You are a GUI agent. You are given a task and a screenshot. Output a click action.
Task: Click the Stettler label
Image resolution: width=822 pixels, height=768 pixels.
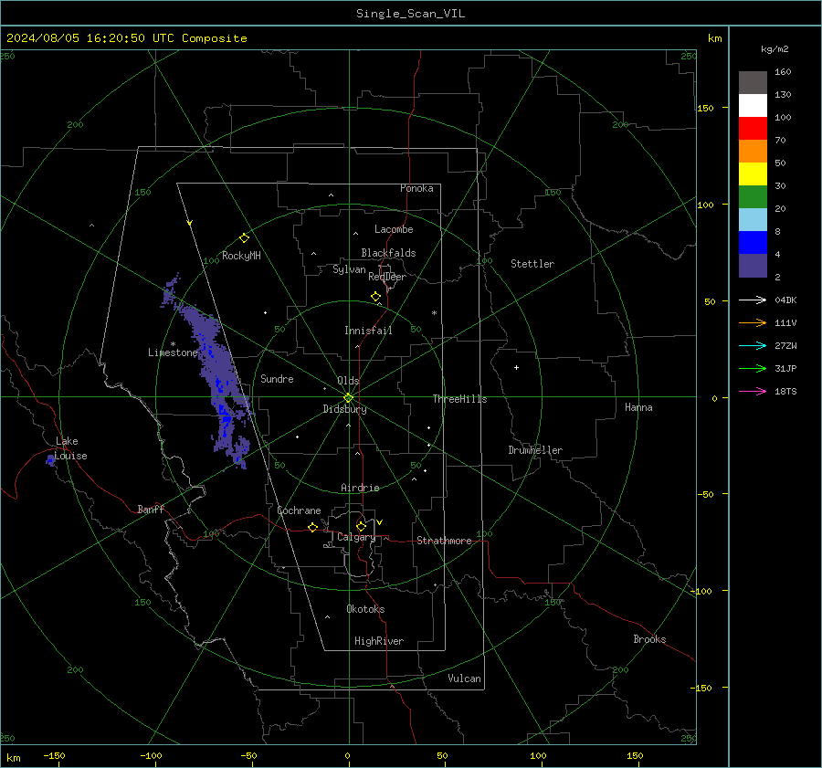(532, 264)
